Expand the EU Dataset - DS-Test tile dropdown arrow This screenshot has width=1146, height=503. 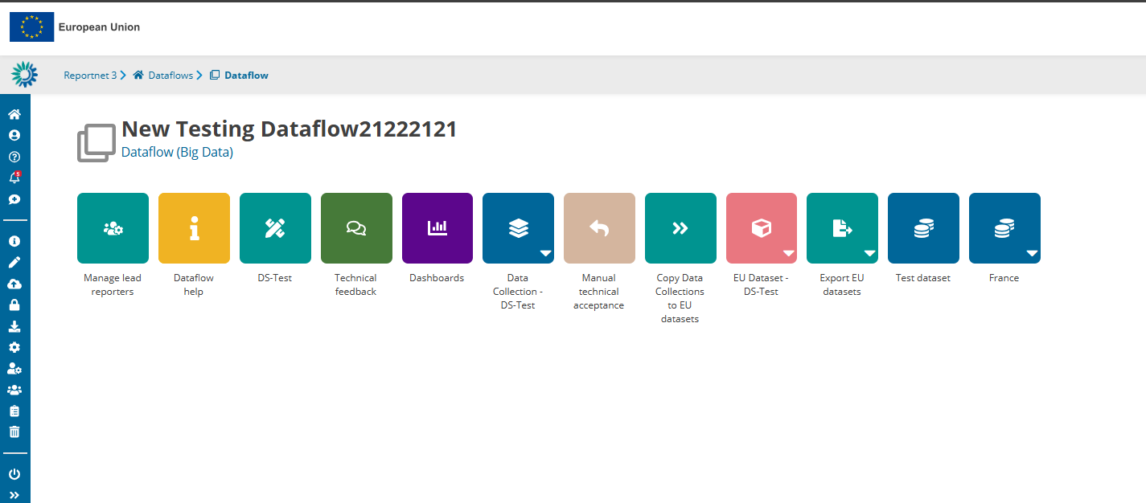pos(788,253)
